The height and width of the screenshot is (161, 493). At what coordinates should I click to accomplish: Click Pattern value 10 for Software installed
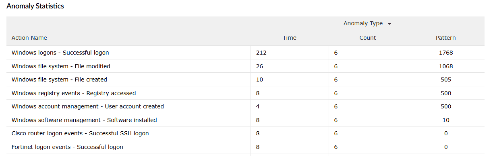tap(446, 120)
